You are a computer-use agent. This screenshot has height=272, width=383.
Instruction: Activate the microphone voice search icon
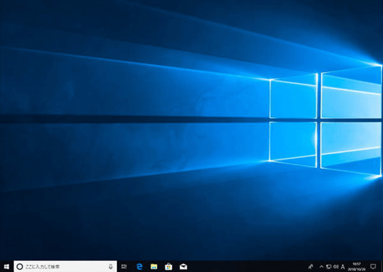click(110, 266)
